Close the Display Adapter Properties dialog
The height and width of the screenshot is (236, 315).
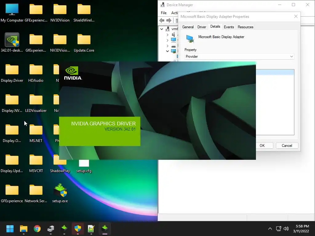[296, 17]
